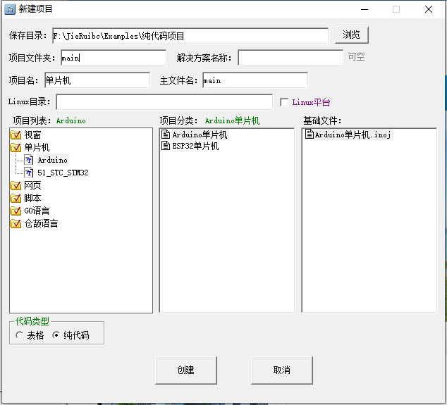Click the 创建 button

pos(186,370)
